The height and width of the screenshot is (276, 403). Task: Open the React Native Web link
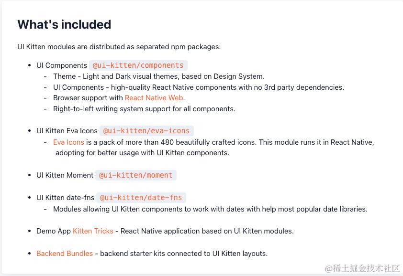(154, 98)
